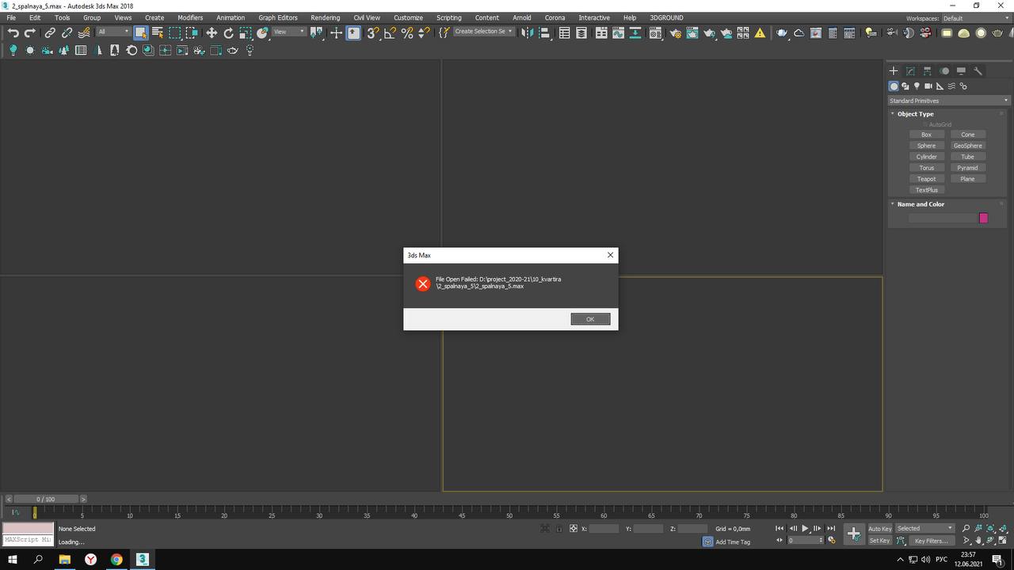Image resolution: width=1014 pixels, height=570 pixels.
Task: Click the Redo arrow icon
Action: pos(30,32)
